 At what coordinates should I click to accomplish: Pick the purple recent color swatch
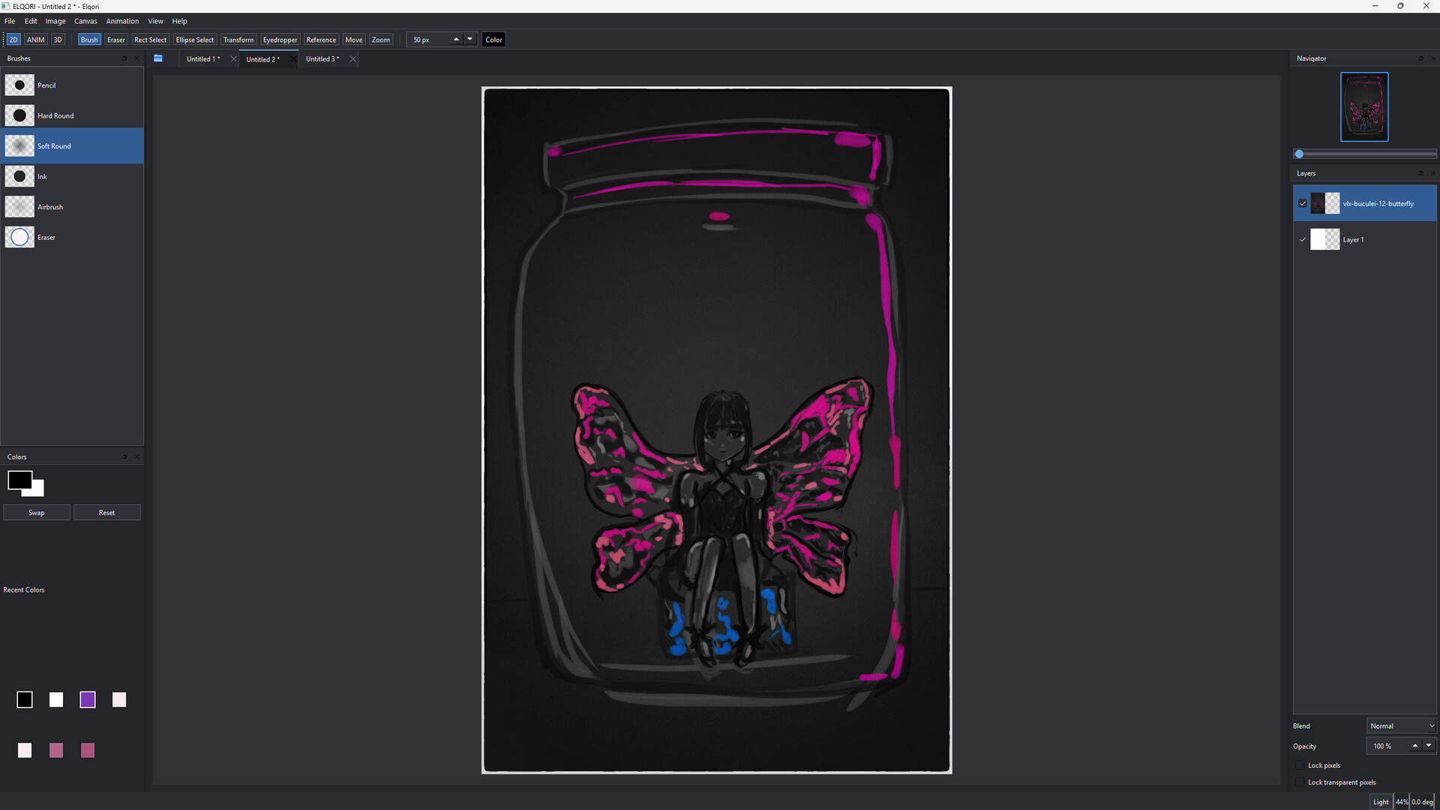pos(88,700)
